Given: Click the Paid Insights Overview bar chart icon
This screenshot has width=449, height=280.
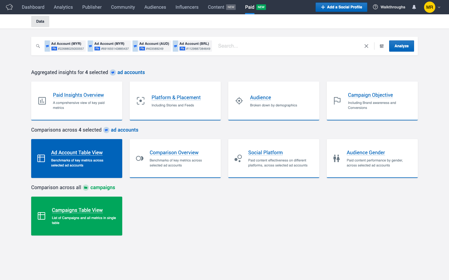Looking at the screenshot, I should pos(42,100).
